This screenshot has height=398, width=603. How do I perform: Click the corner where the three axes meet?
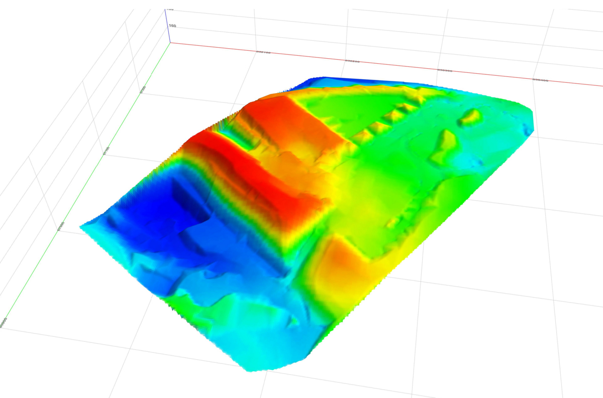pos(170,43)
